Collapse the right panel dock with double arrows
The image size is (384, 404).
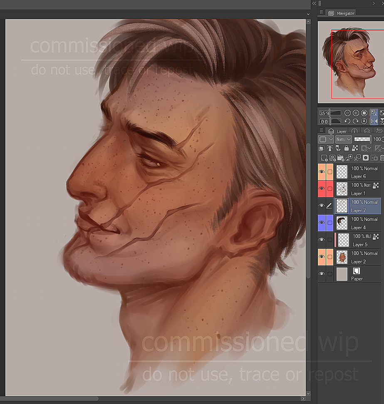pos(314,3)
